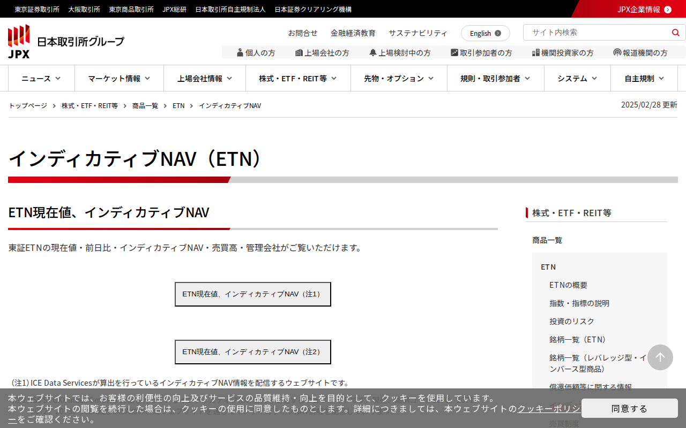Click the building icon for 上場会社の方
This screenshot has width=686, height=428.
pos(299,52)
